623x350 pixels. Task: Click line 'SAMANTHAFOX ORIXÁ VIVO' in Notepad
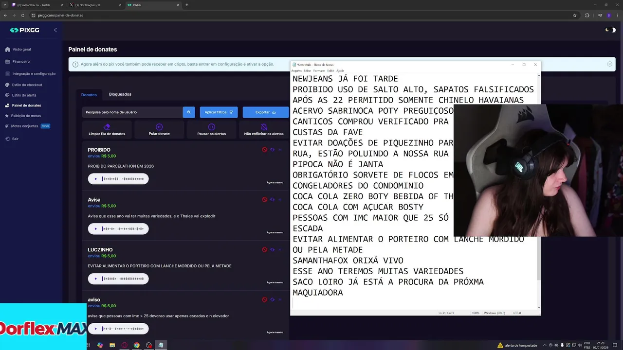pos(348,261)
